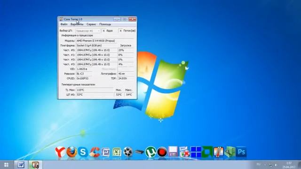Expand the Процессор #0 dropdown
301x169 pixels.
click(x=88, y=31)
